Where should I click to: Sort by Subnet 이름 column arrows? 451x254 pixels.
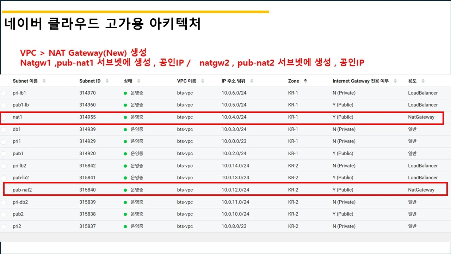point(44,81)
